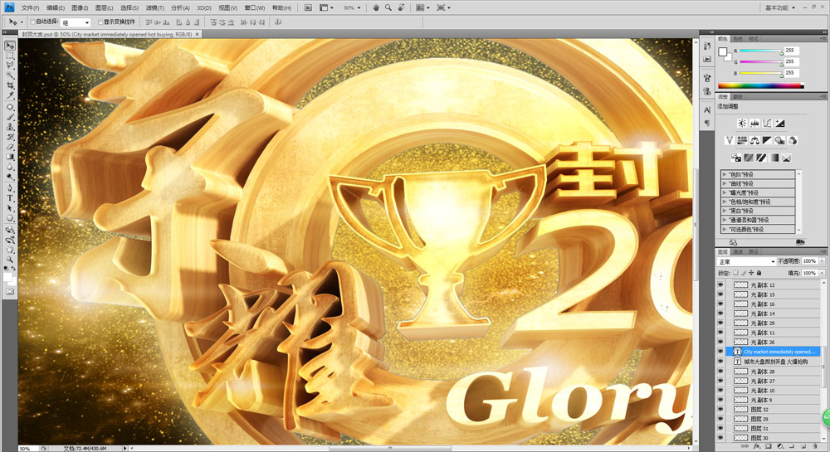Viewport: 830px width, 452px height.
Task: Select the Crop tool
Action: tap(10, 85)
